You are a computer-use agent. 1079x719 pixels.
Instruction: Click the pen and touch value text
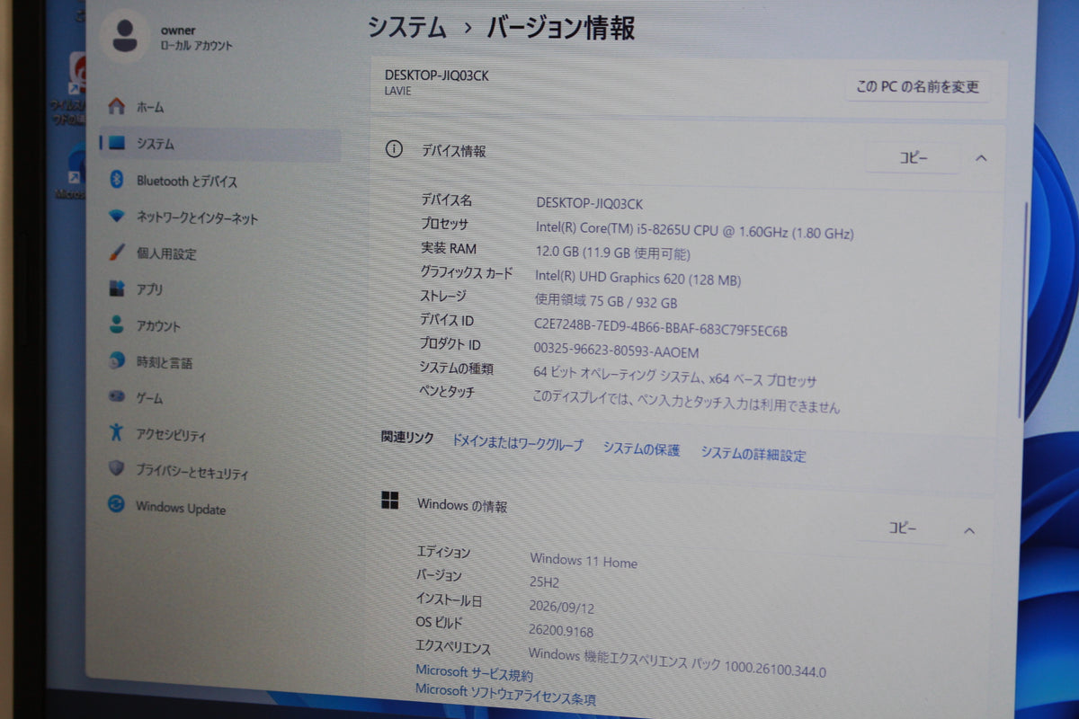[686, 402]
